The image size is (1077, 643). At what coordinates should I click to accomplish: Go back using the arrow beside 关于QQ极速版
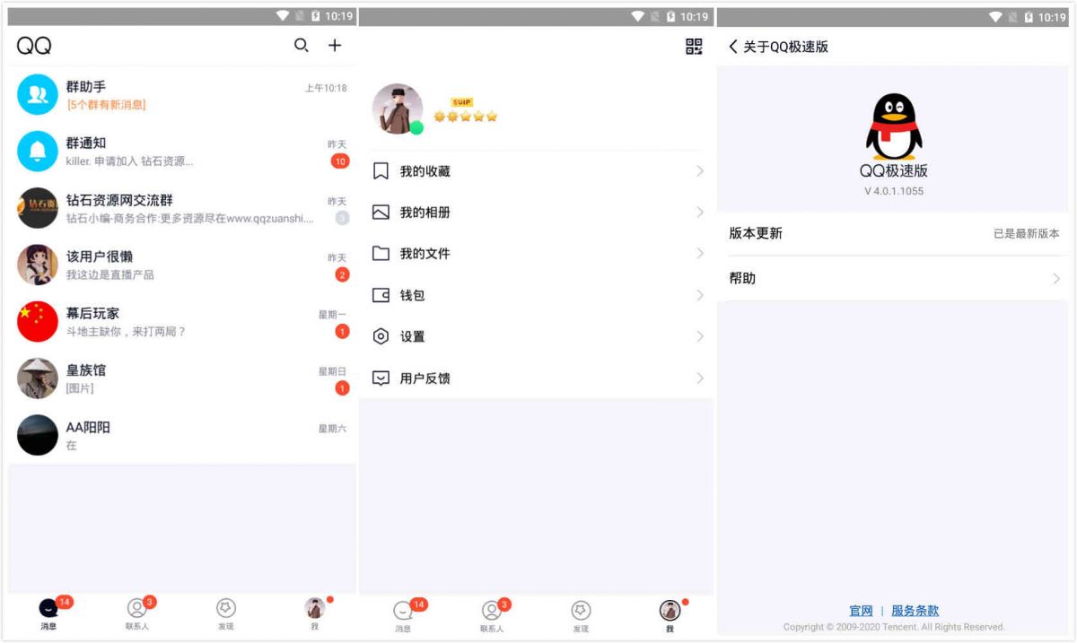click(x=733, y=47)
